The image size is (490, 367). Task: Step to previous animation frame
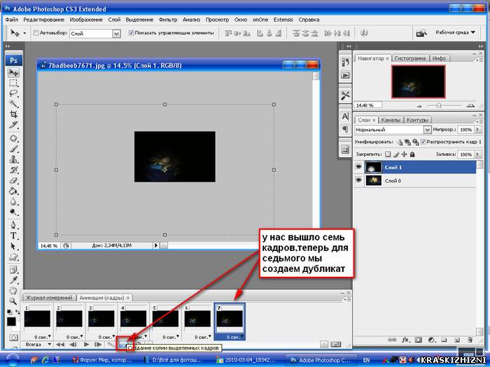coord(73,345)
